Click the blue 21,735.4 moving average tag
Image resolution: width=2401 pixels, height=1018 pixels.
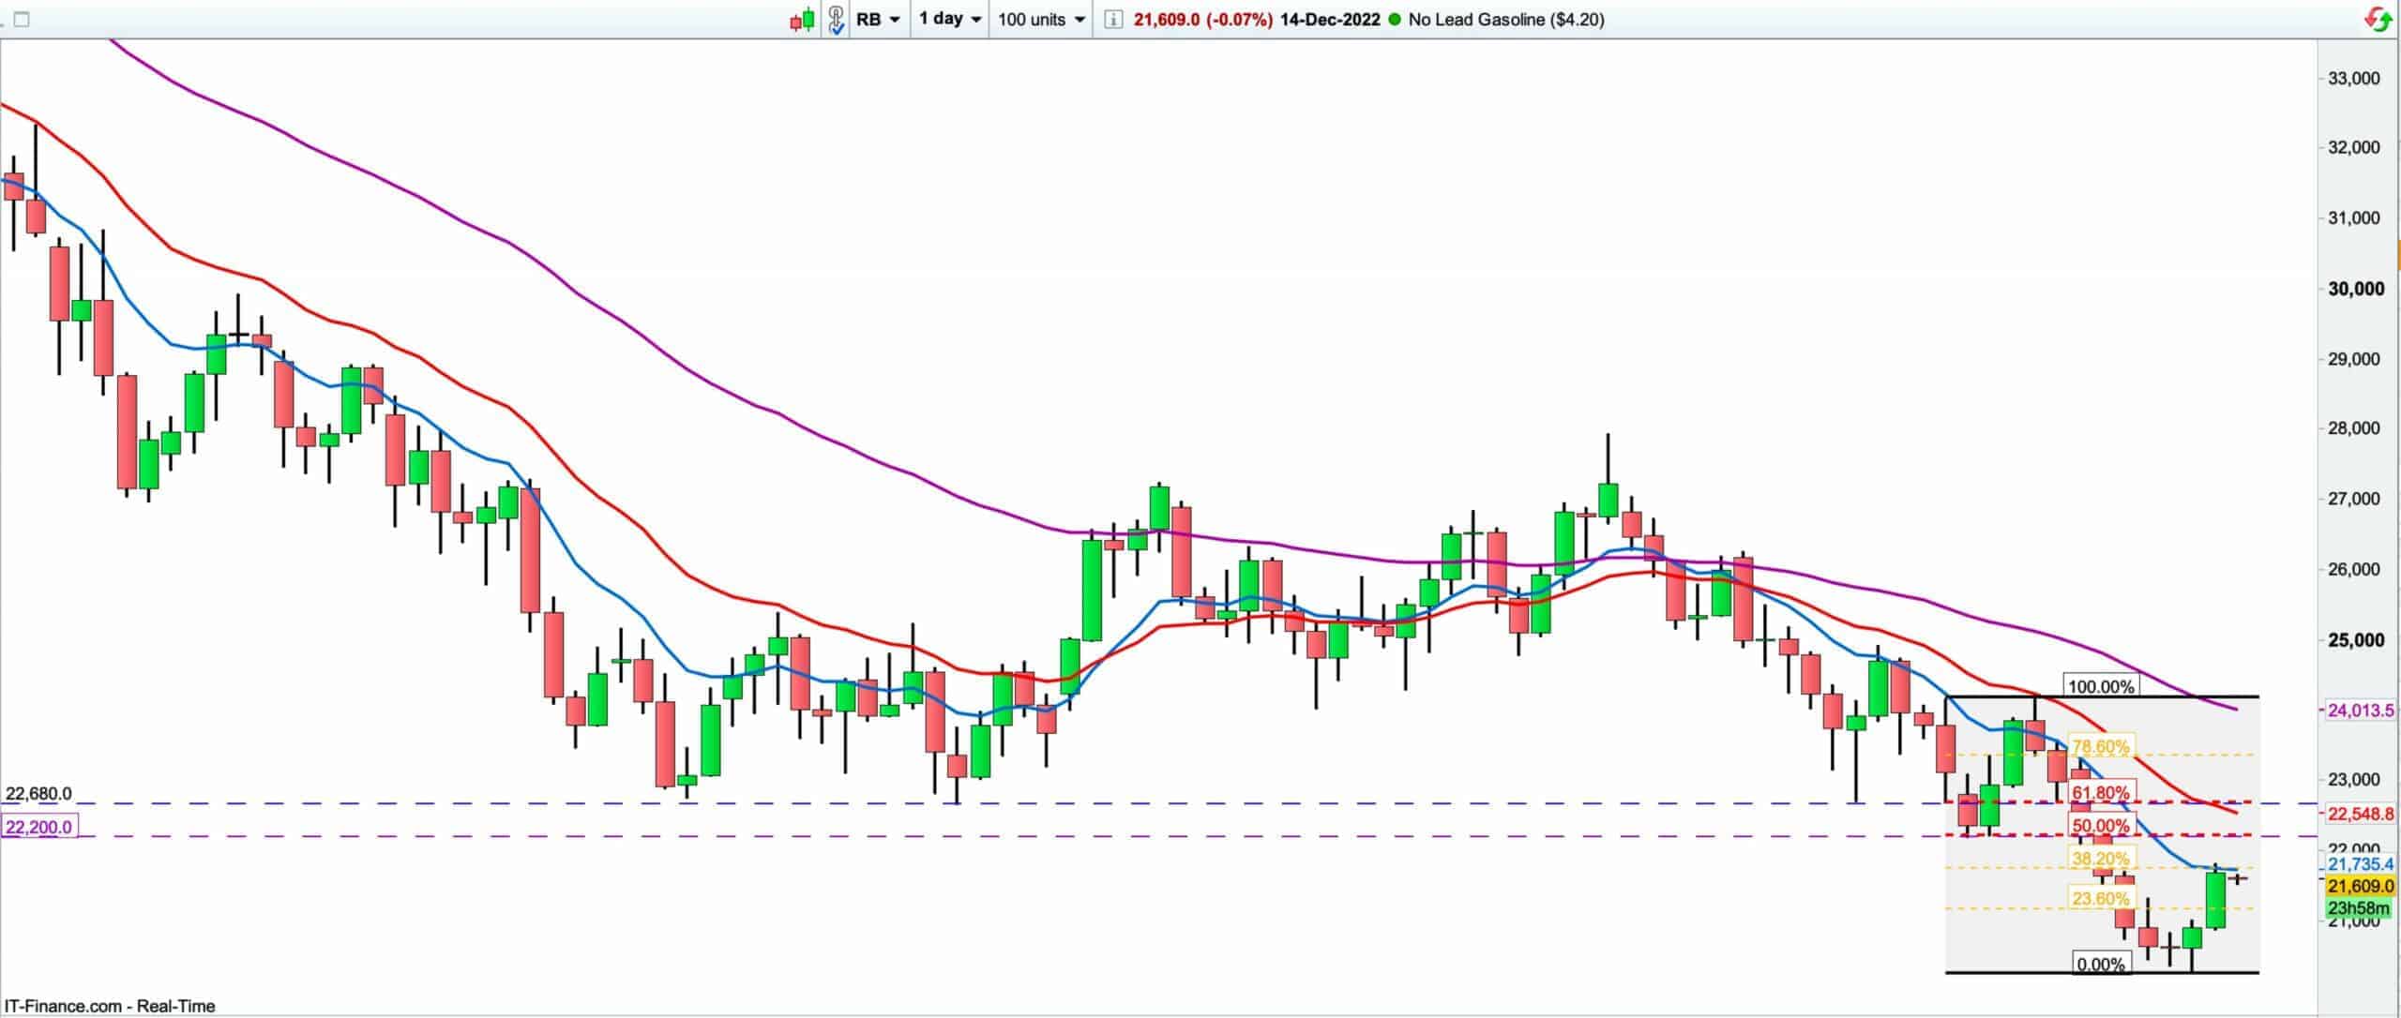click(x=2361, y=863)
